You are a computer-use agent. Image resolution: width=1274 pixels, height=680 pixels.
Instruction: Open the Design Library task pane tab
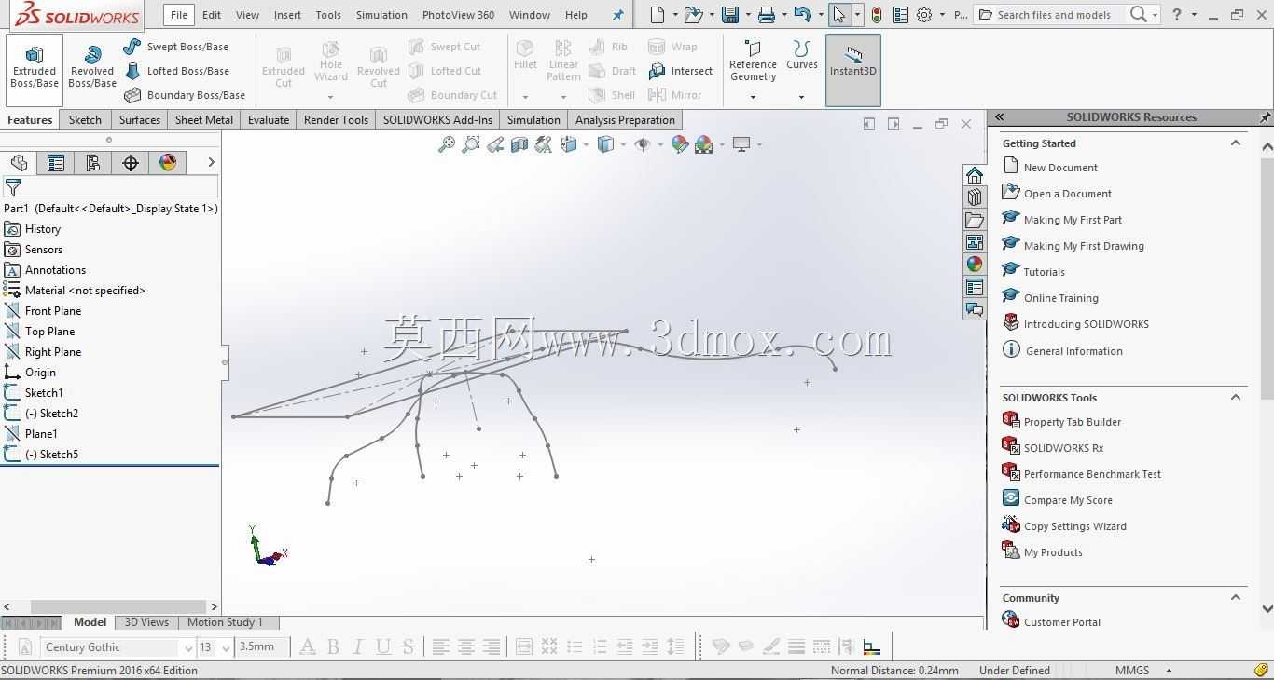975,197
